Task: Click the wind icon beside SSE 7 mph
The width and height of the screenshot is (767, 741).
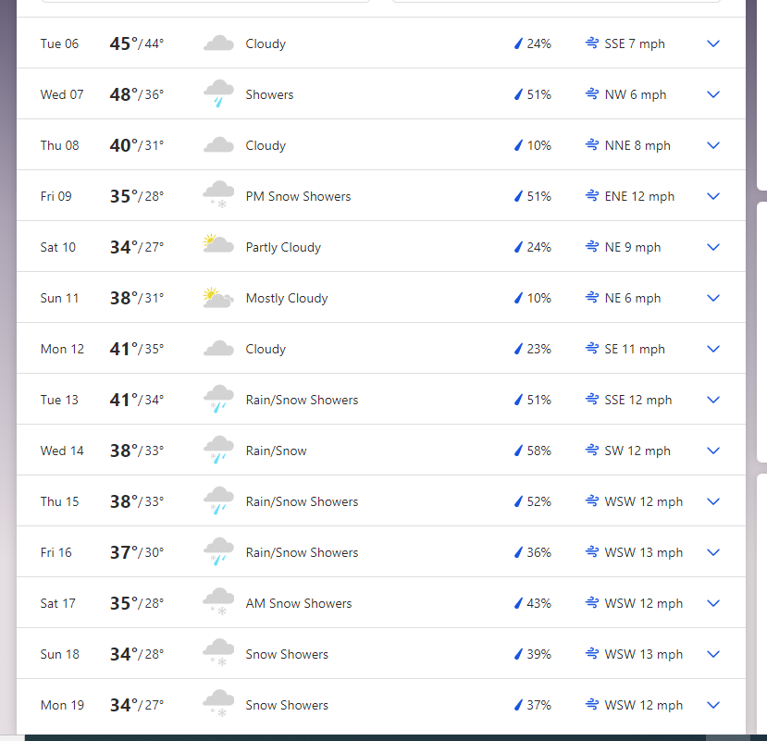Action: pyautogui.click(x=592, y=43)
